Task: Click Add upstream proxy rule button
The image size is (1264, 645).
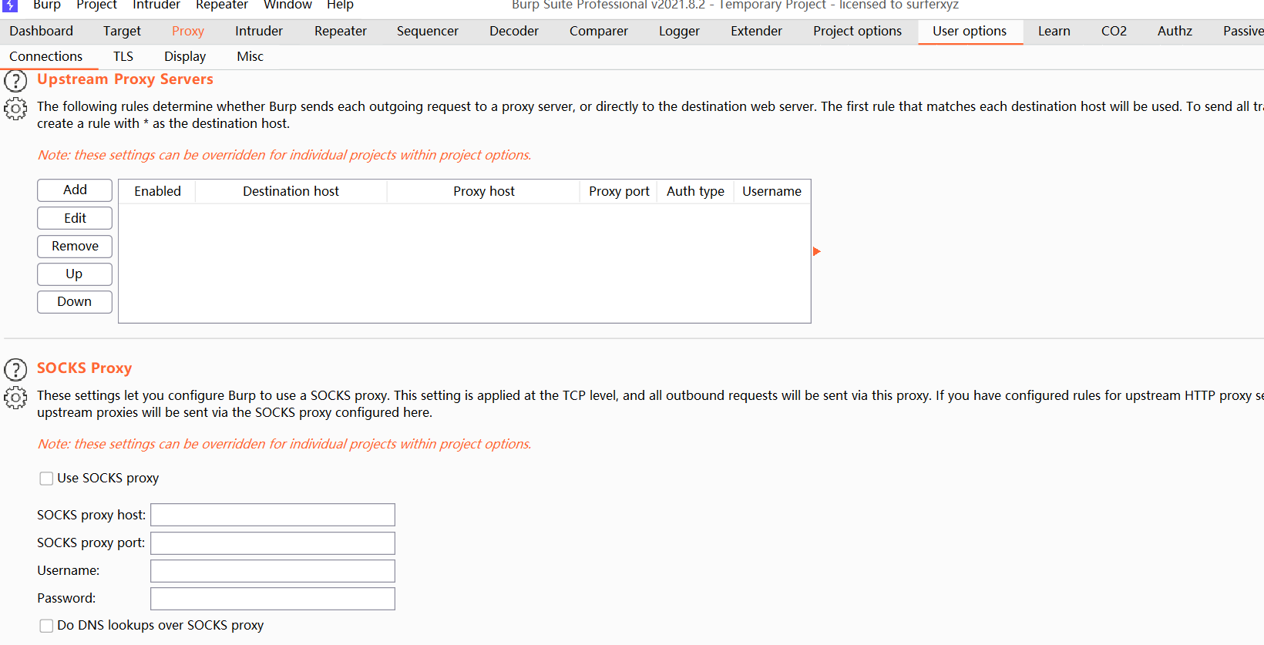Action: (x=75, y=190)
